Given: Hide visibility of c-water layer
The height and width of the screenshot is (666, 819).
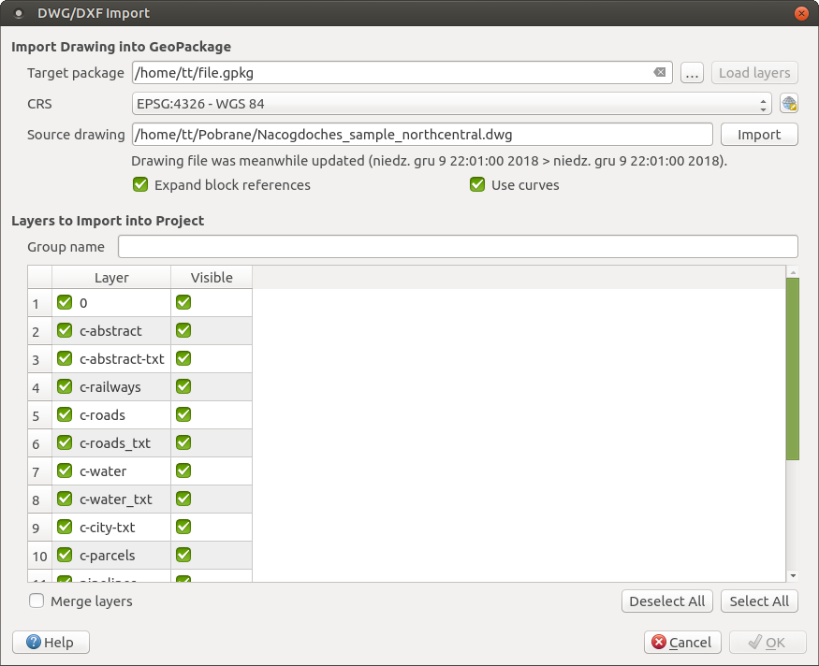Looking at the screenshot, I should coord(183,471).
